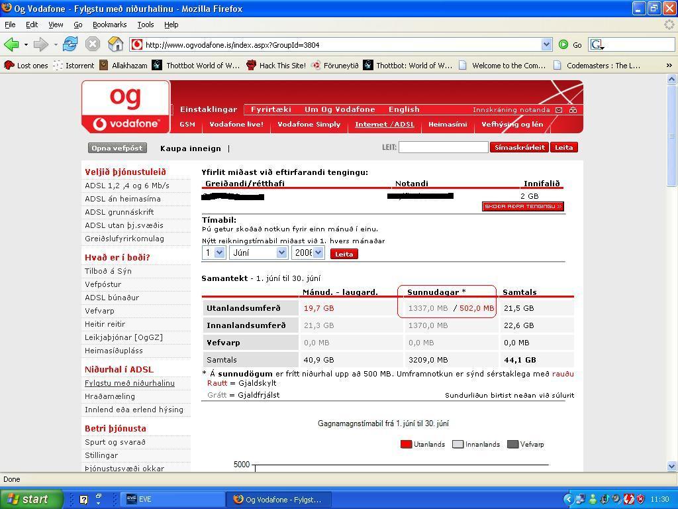
Task: Click the Kaupa inneign link
Action: tap(190, 148)
